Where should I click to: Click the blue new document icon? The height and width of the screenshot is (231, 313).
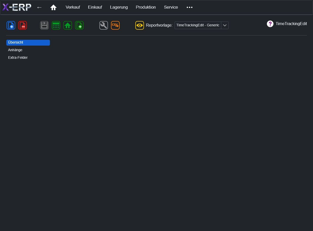click(x=11, y=25)
